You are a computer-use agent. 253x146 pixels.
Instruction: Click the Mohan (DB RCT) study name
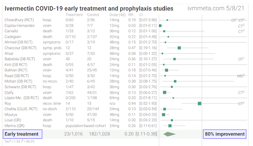(18, 81)
